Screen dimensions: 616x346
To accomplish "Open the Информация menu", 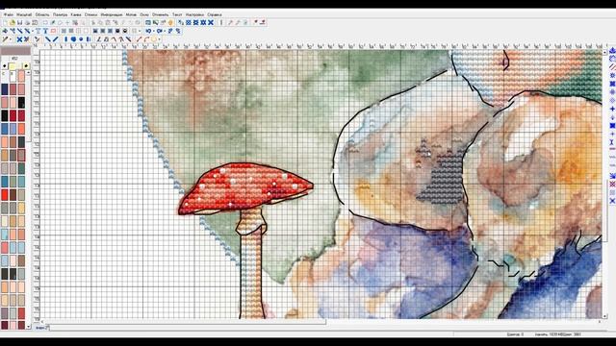I will click(112, 14).
